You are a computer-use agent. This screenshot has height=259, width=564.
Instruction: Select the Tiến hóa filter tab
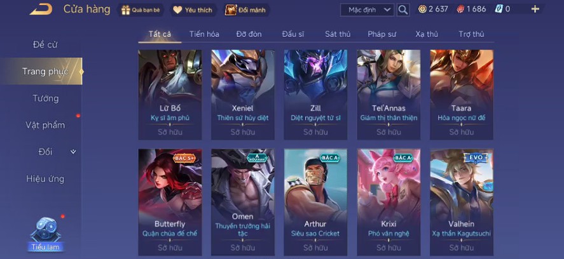(x=204, y=34)
